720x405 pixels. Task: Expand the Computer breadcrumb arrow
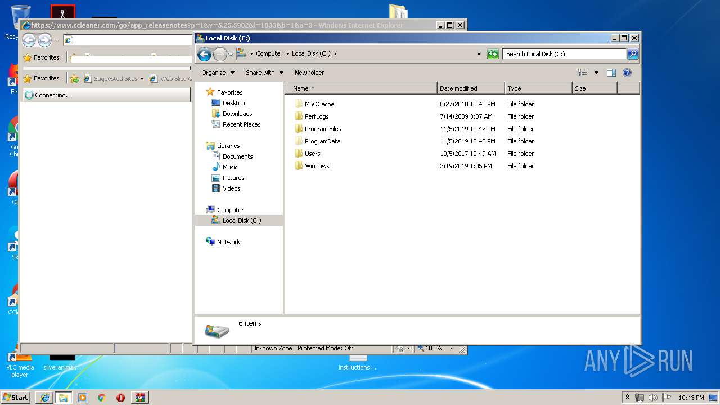coord(287,54)
